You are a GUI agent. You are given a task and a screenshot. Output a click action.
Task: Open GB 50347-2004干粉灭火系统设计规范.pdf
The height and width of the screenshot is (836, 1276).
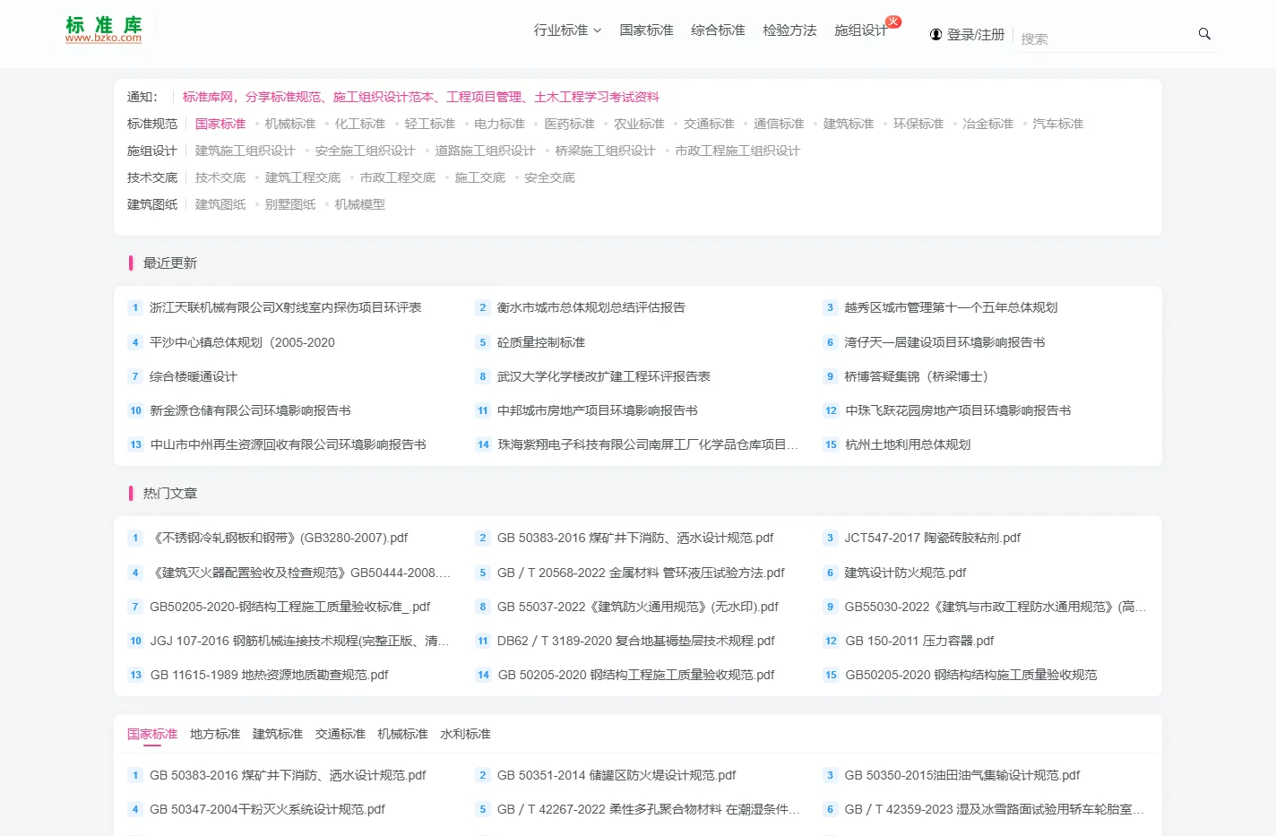click(267, 809)
